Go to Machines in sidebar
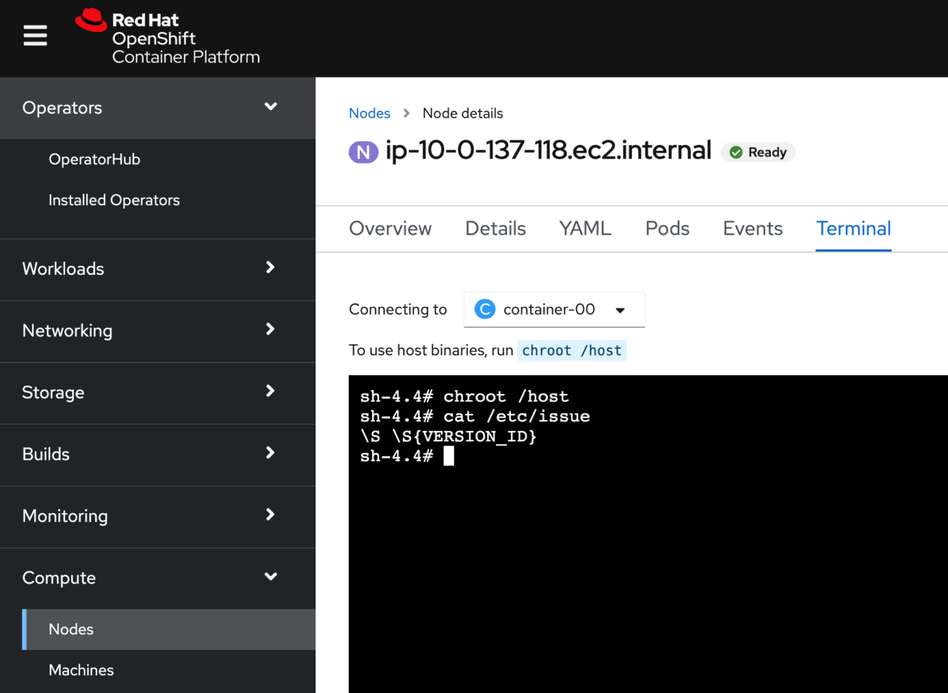This screenshot has width=948, height=693. click(x=81, y=670)
